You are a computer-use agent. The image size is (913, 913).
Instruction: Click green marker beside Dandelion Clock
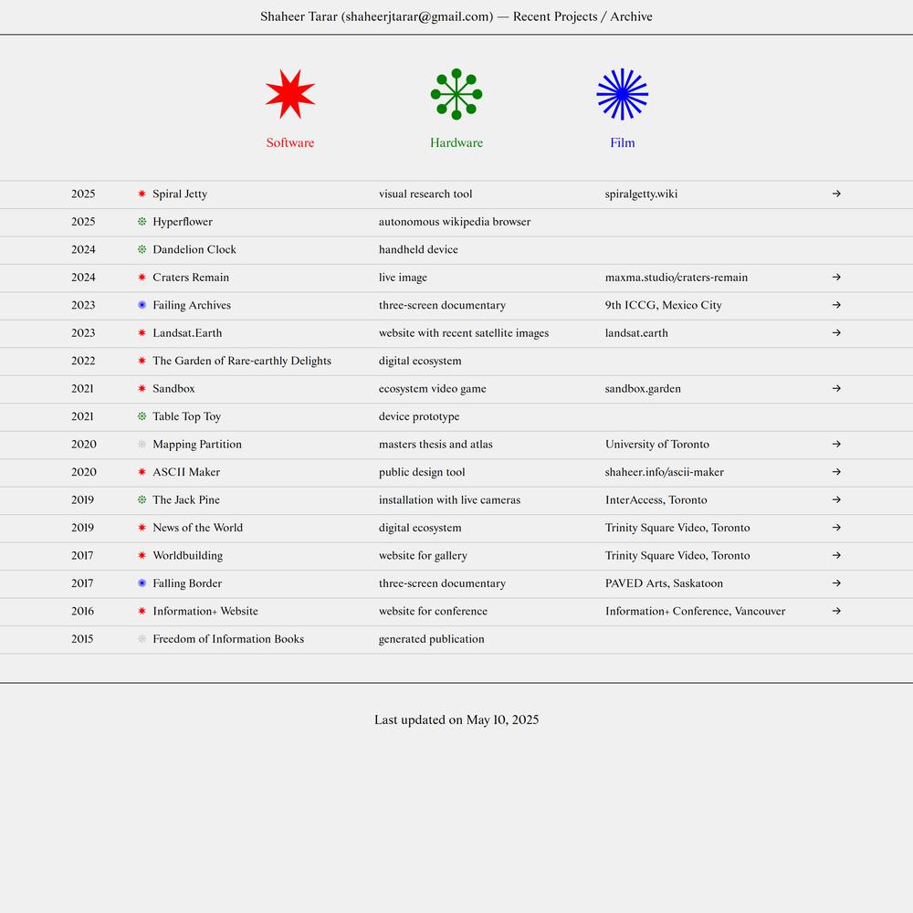coord(142,249)
